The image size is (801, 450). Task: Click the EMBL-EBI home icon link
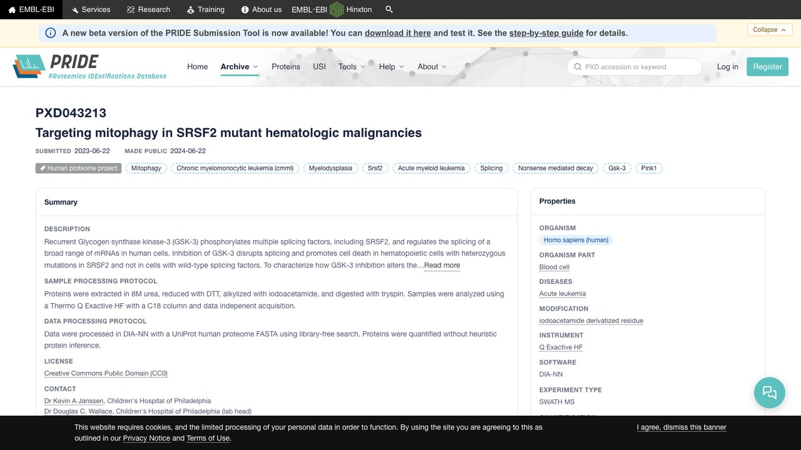pos(31,9)
